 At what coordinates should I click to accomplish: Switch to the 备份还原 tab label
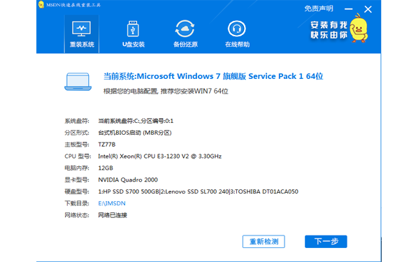pyautogui.click(x=185, y=44)
